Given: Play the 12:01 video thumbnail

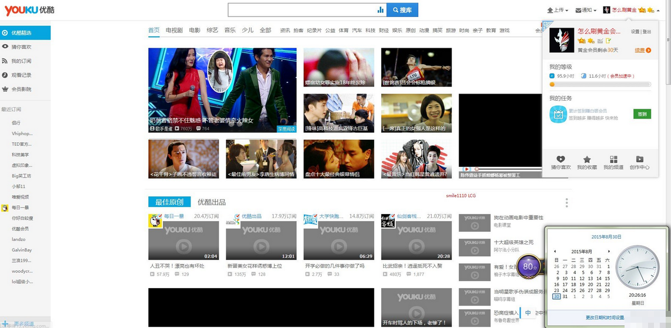Looking at the screenshot, I should [261, 240].
